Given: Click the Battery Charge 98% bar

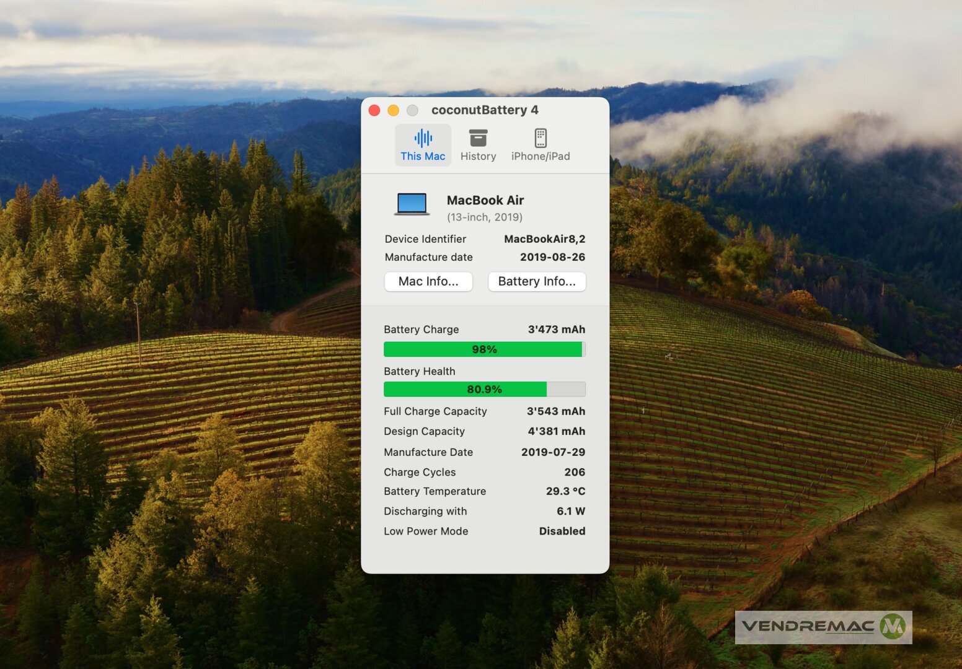Looking at the screenshot, I should [484, 349].
